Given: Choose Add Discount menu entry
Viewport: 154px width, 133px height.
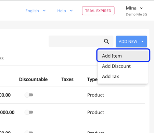Looking at the screenshot, I should tap(123, 66).
